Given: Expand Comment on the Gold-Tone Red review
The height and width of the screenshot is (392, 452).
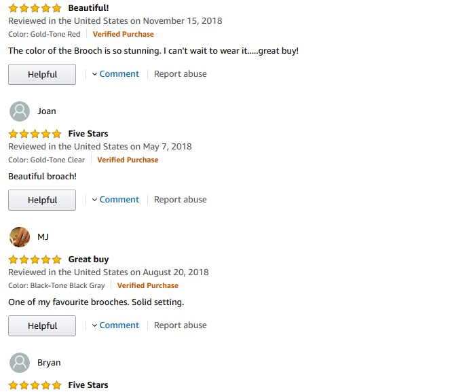Looking at the screenshot, I should (115, 74).
